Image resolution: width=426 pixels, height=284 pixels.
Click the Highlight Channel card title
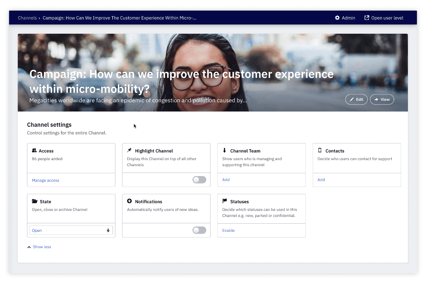click(x=154, y=151)
